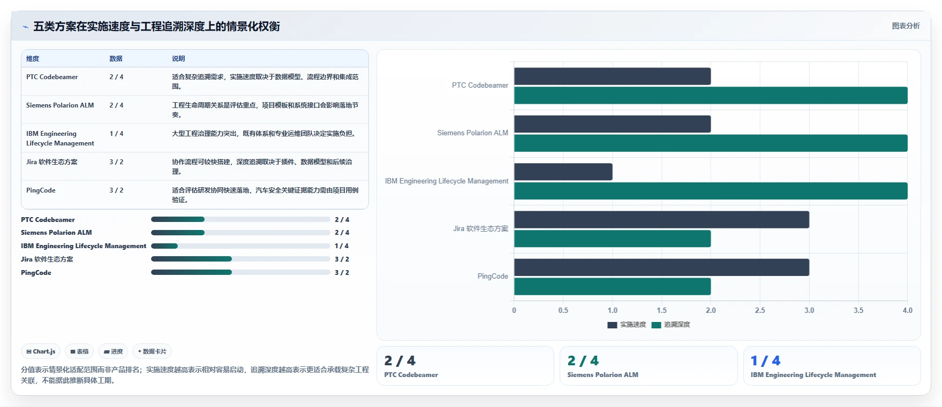Select the Jira 软件生态方案 table row name
942x407 pixels.
(x=52, y=162)
